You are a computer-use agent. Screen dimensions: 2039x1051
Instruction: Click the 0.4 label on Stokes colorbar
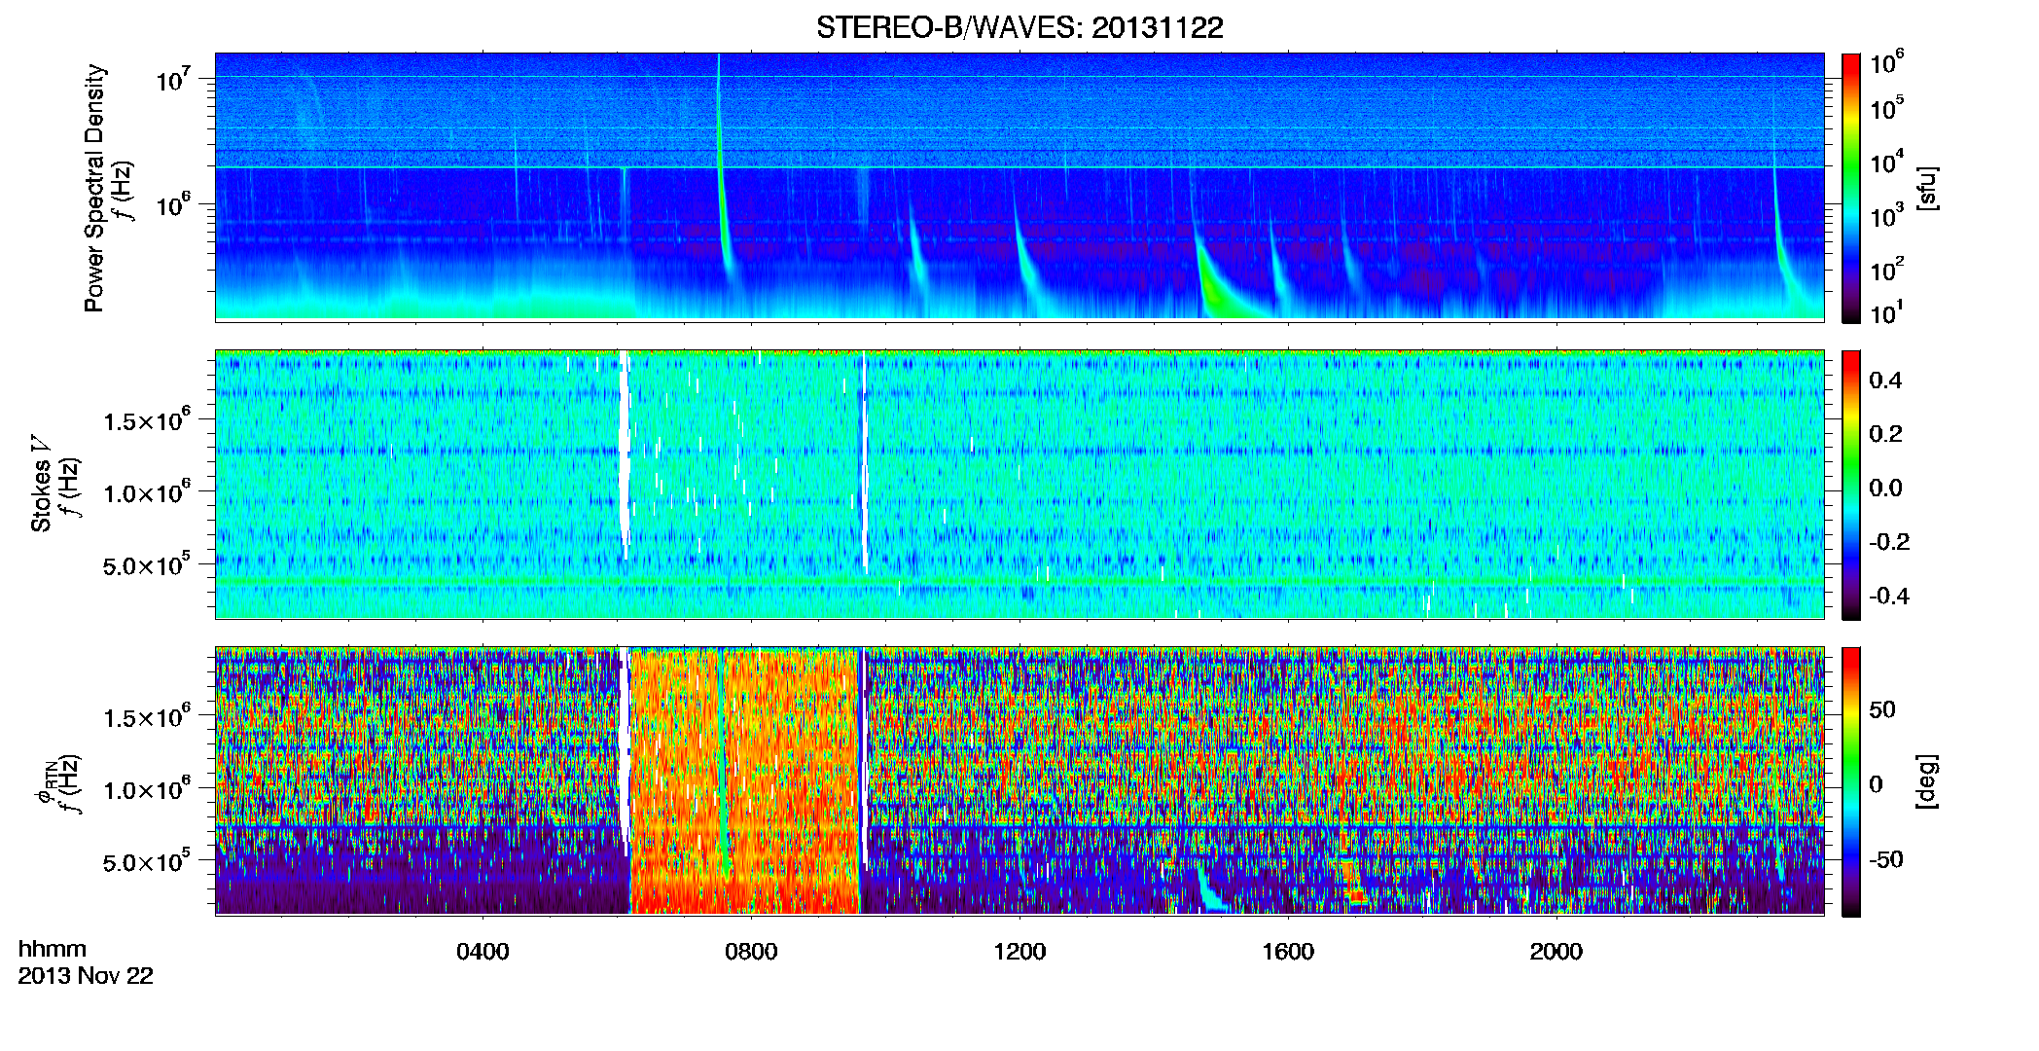click(x=1885, y=381)
